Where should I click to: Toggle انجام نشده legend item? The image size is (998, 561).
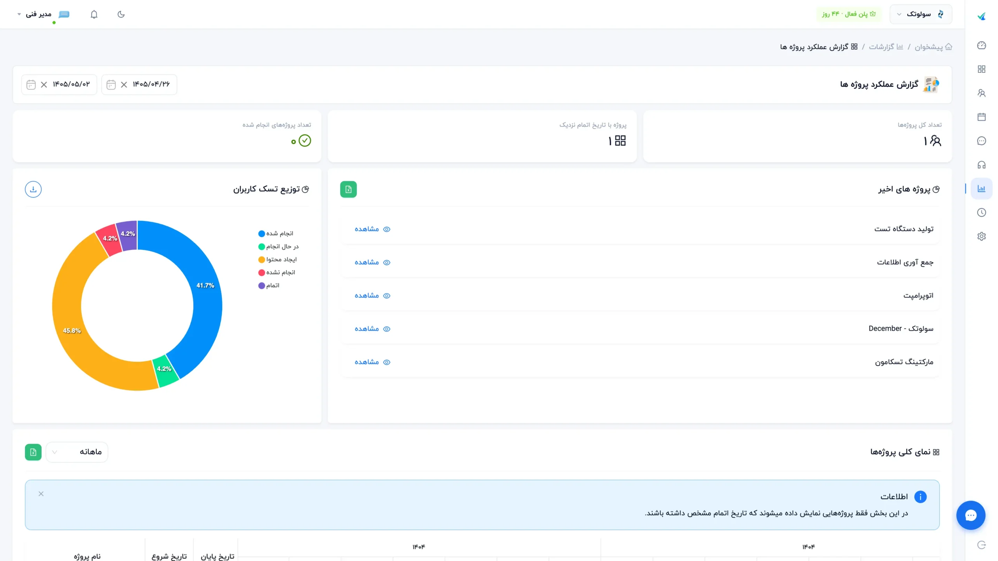click(276, 272)
